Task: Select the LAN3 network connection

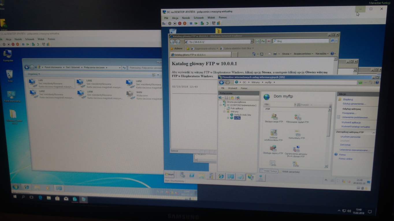Action: coord(51,94)
